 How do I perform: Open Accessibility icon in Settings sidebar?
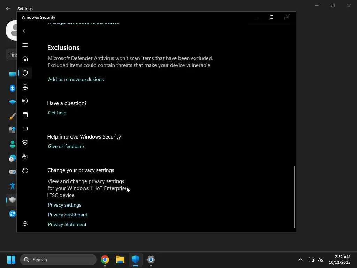click(13, 186)
